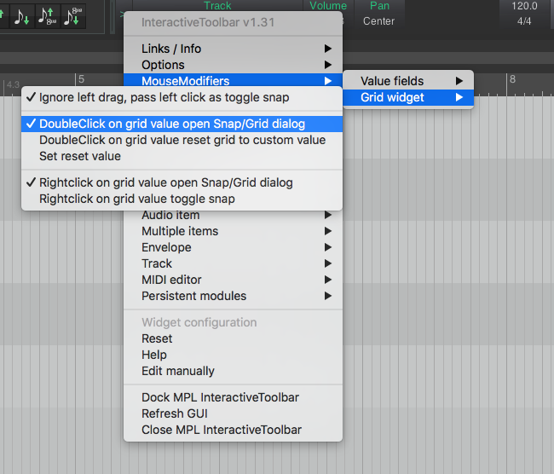
Task: Click Reset under Widget configuration
Action: pyautogui.click(x=157, y=338)
